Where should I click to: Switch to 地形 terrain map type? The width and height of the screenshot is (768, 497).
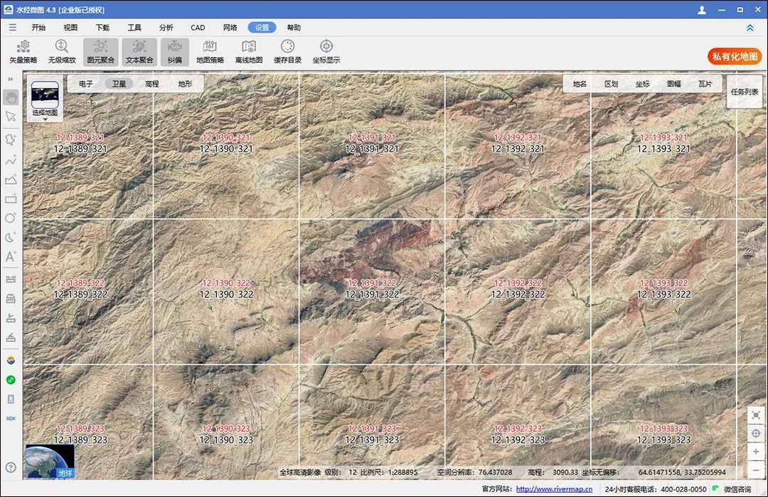click(185, 84)
